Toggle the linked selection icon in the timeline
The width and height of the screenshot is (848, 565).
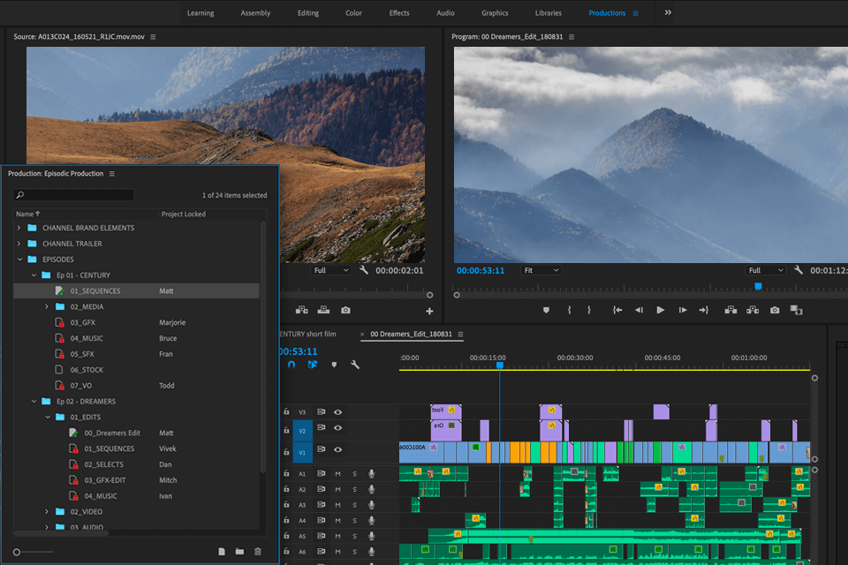pyautogui.click(x=312, y=365)
